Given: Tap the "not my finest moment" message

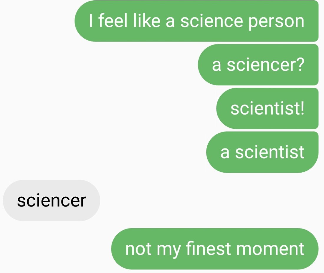Looking at the screenshot, I should coord(215,249).
